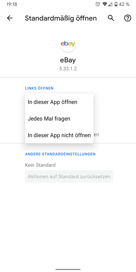Choose "In dieser App öffnen"
This screenshot has height=272, width=136.
59,102
